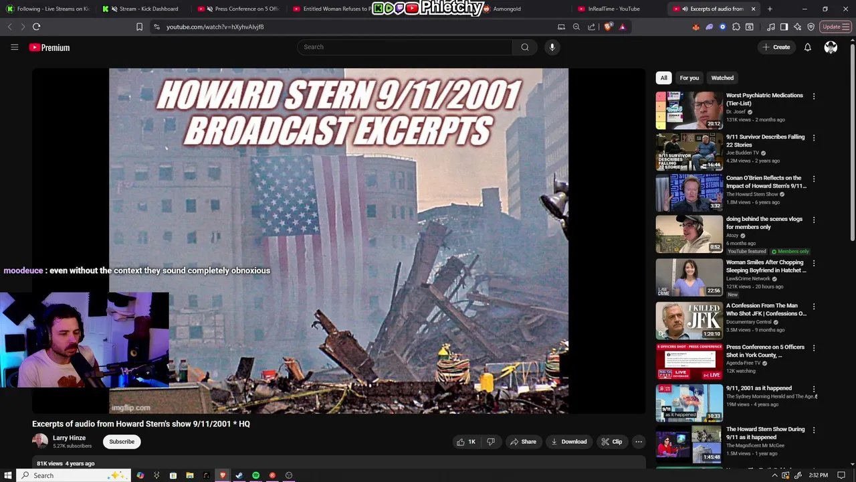Select the All filter chip

pyautogui.click(x=663, y=78)
